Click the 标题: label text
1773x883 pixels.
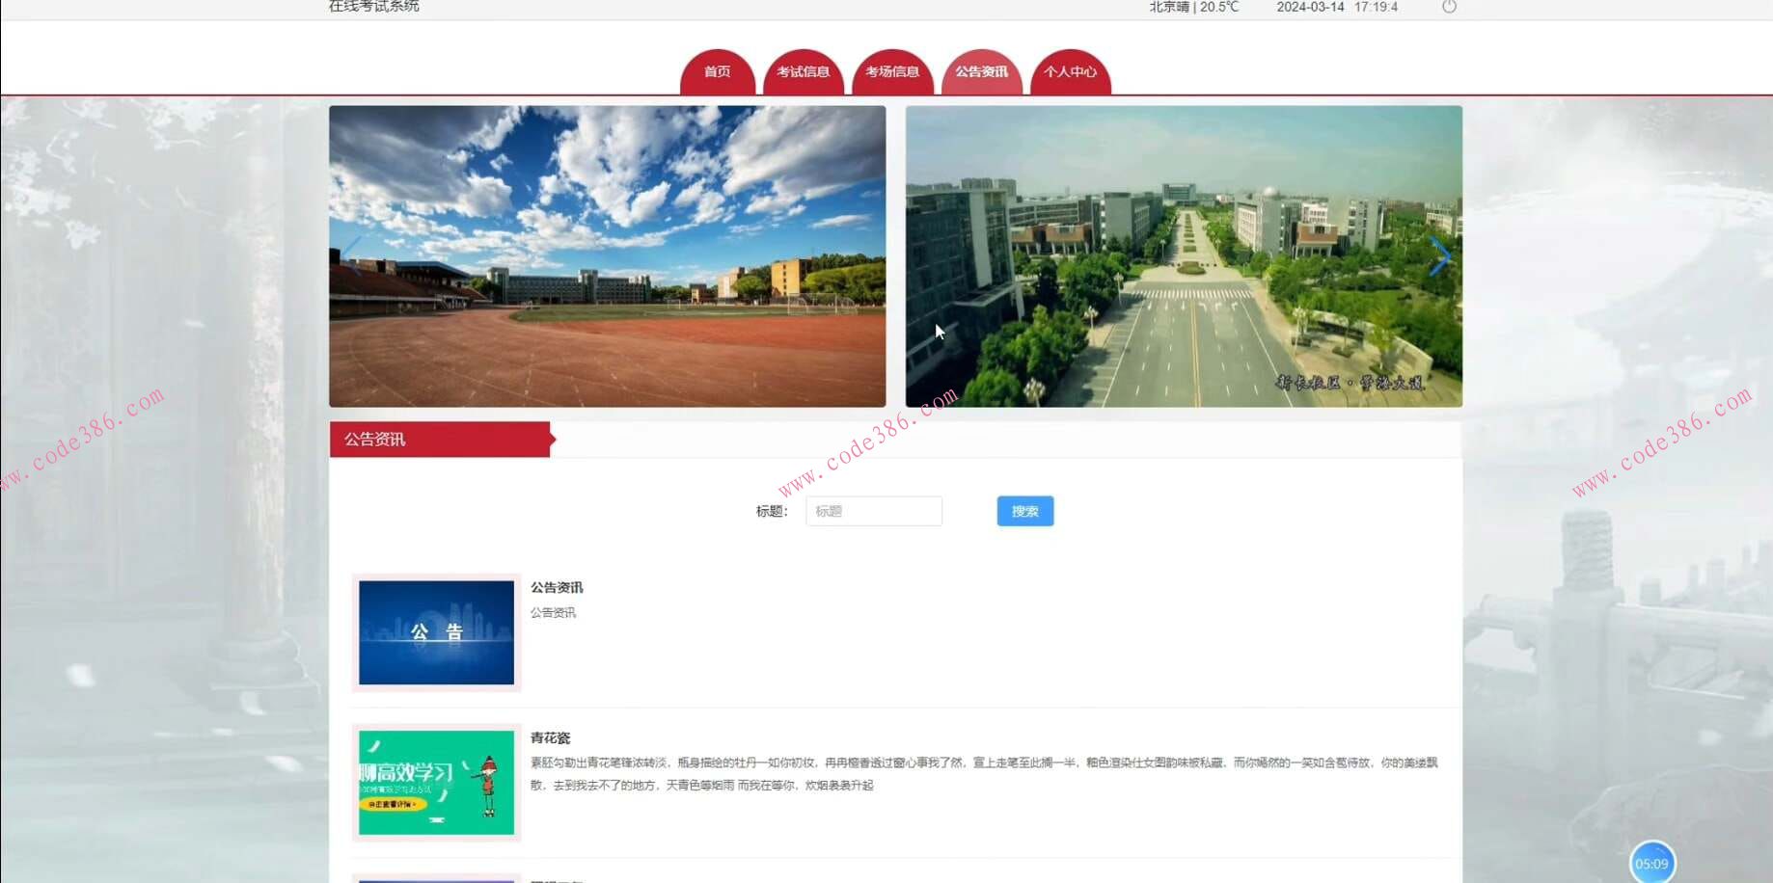[x=772, y=511]
